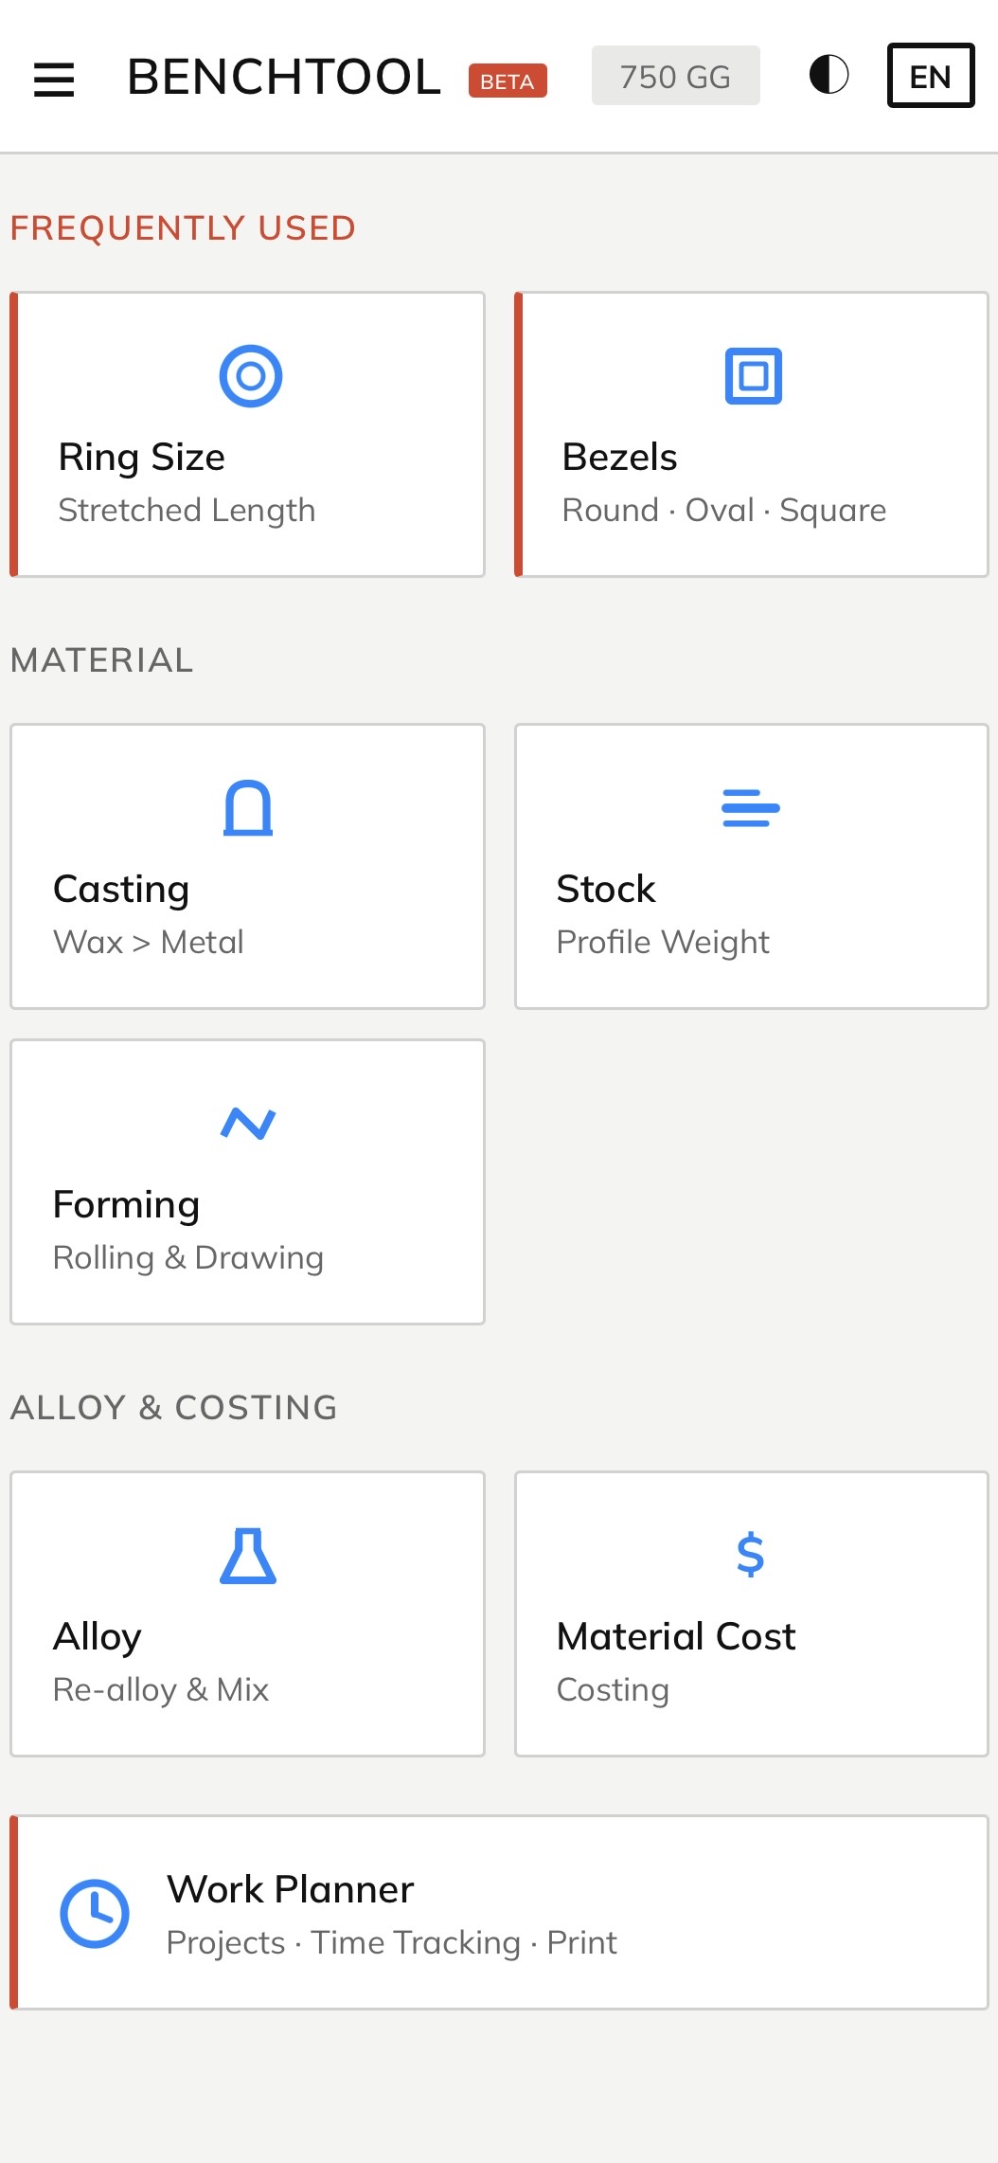This screenshot has height=2163, width=998.
Task: Click the Bezels square icon
Action: coord(753,376)
